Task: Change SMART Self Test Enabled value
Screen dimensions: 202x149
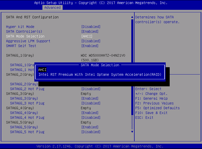Action: click(x=90, y=46)
